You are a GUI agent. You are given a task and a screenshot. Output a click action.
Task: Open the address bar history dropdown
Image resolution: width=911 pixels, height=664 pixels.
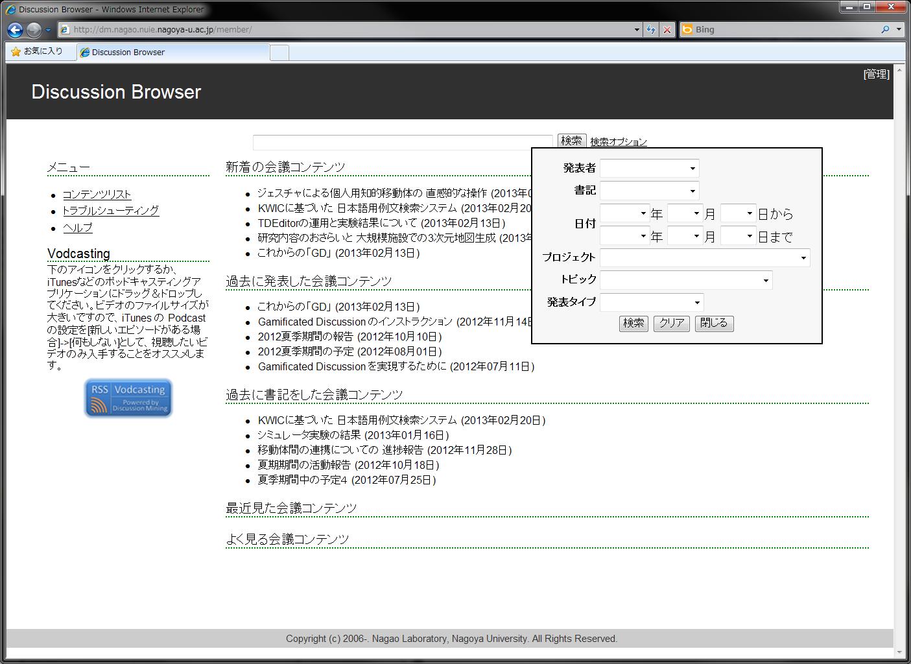(x=637, y=30)
